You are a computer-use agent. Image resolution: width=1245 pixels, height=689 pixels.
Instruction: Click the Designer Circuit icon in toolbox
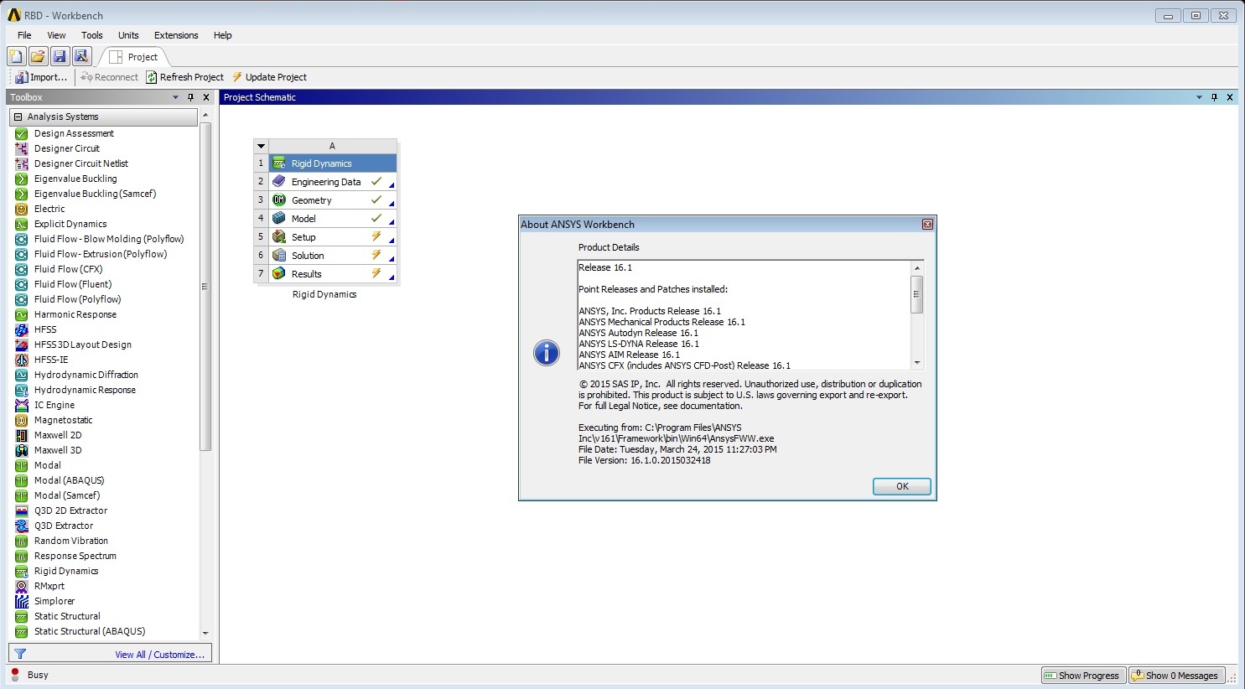[22, 148]
